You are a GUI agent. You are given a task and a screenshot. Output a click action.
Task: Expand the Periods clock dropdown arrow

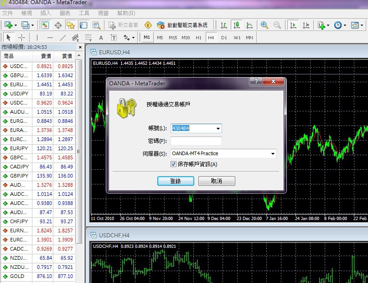pyautogui.click(x=345, y=25)
